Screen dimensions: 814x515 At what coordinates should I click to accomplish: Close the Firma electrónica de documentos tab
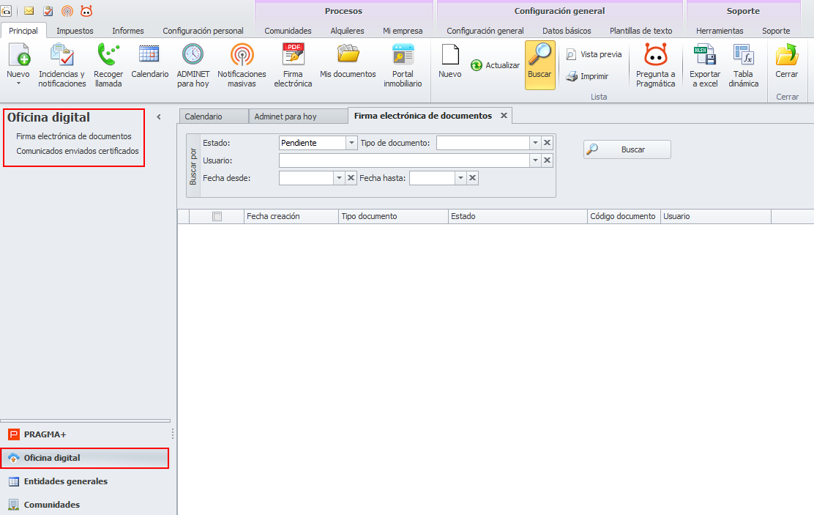pyautogui.click(x=504, y=116)
